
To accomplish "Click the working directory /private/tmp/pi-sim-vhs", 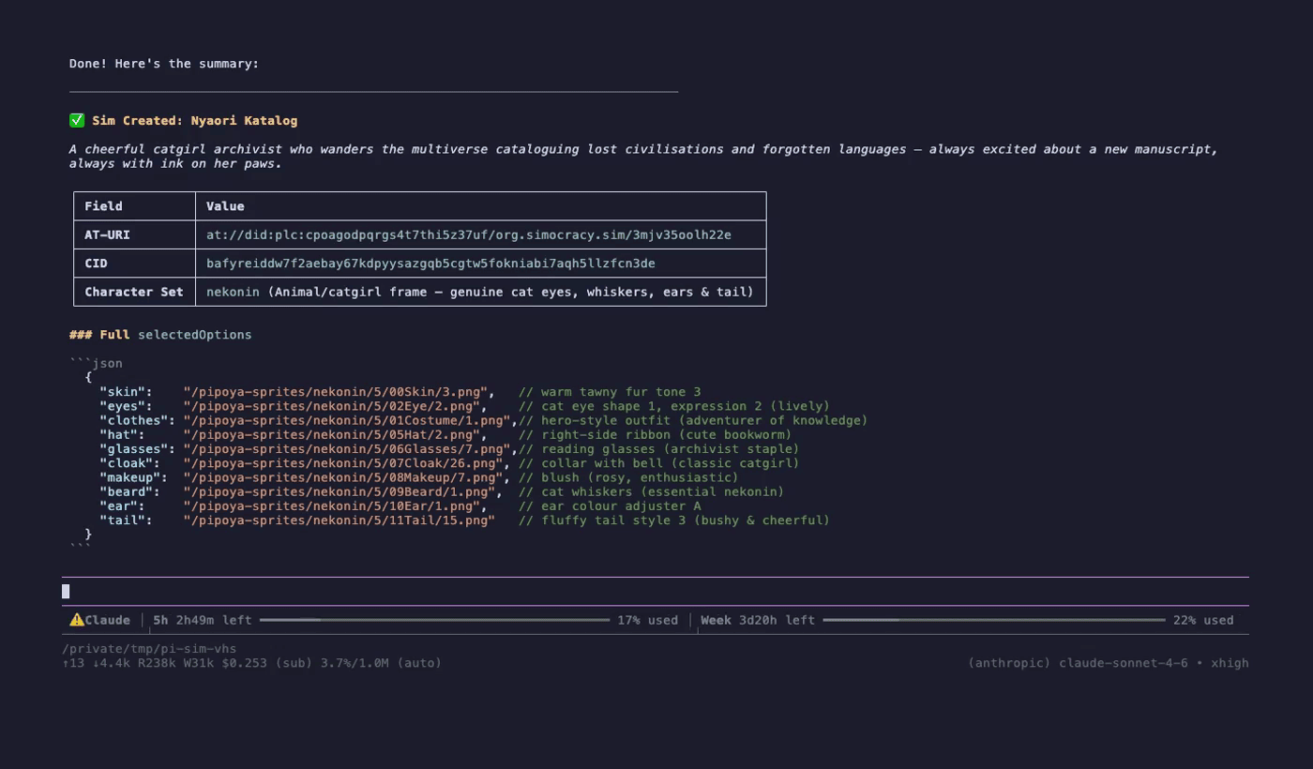I will 149,649.
